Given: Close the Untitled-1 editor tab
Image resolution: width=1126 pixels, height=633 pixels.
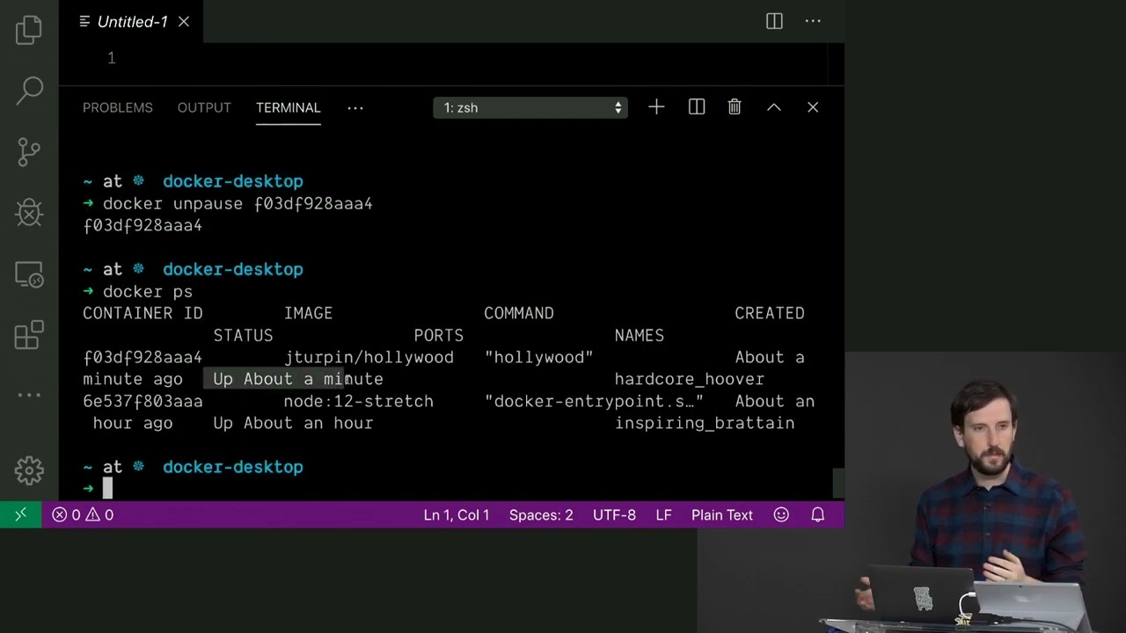Looking at the screenshot, I should click(x=184, y=22).
